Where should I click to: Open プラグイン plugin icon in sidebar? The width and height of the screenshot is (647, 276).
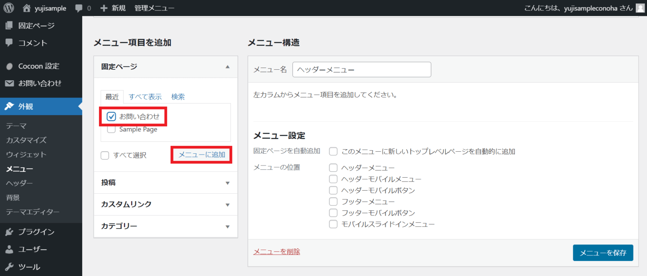9,232
